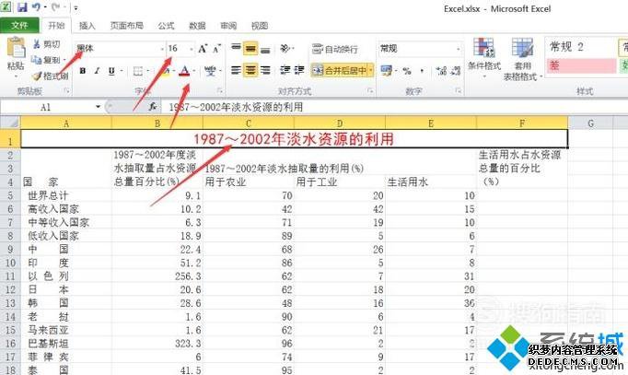Select row 5 header
The height and width of the screenshot is (375, 628).
coord(10,195)
